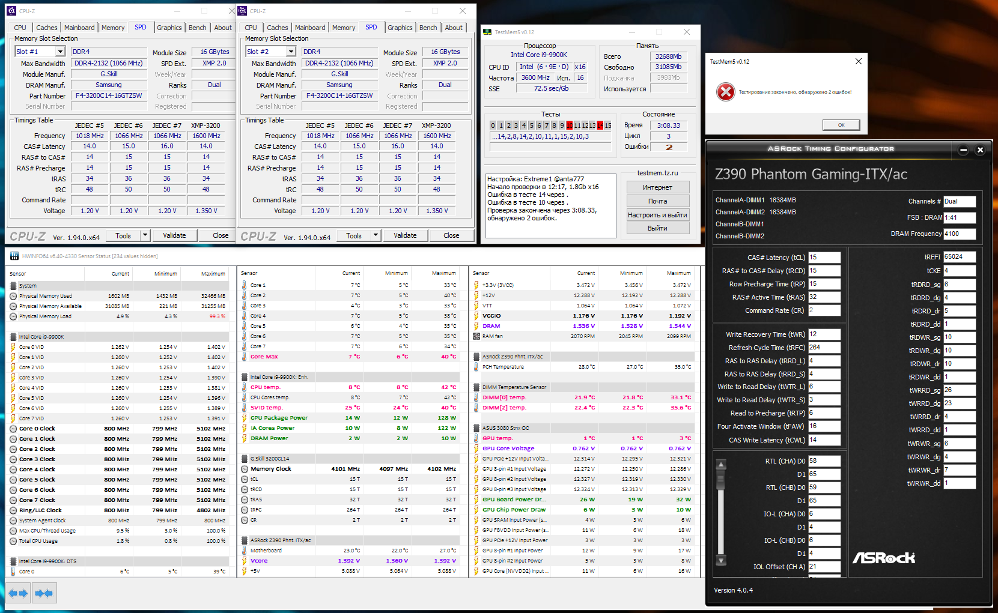The width and height of the screenshot is (998, 613).
Task: Click the Physical Memory Used sensor icon
Action: [13, 296]
